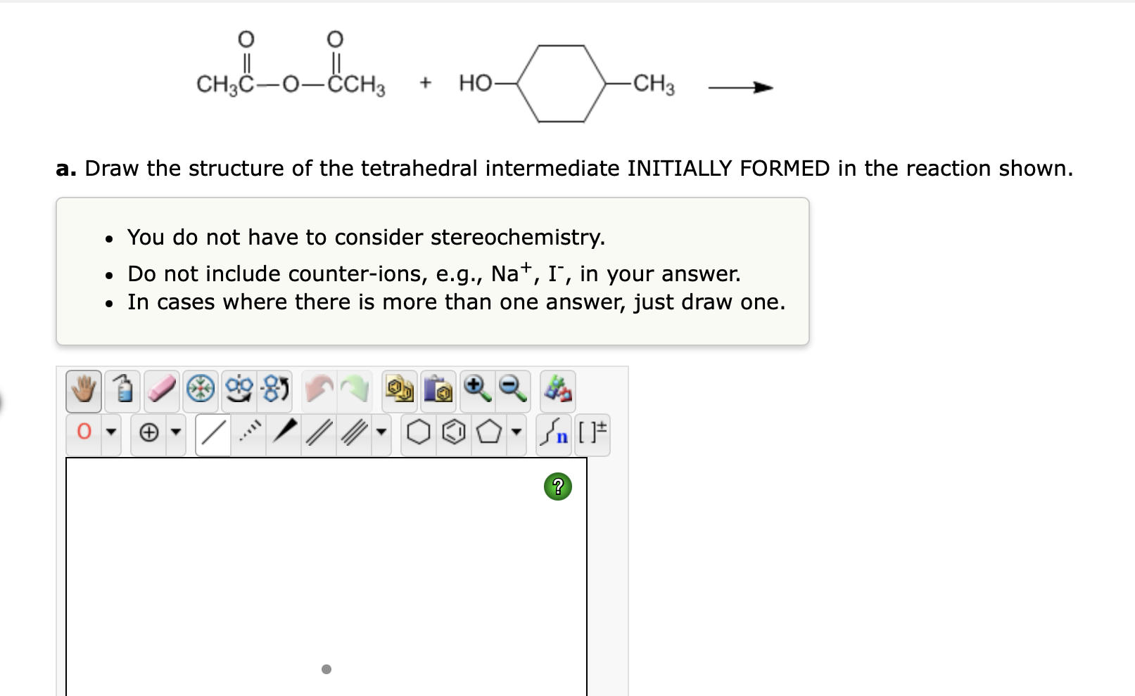Image resolution: width=1135 pixels, height=696 pixels.
Task: Select the single bond tool
Action: 213,433
